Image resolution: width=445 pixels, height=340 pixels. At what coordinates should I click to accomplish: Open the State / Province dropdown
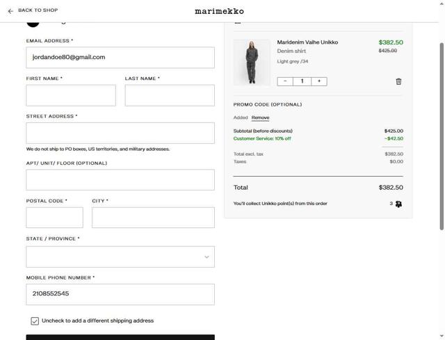click(x=120, y=257)
